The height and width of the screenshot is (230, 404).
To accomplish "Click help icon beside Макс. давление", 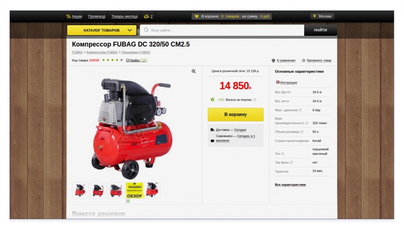I will click(300, 110).
